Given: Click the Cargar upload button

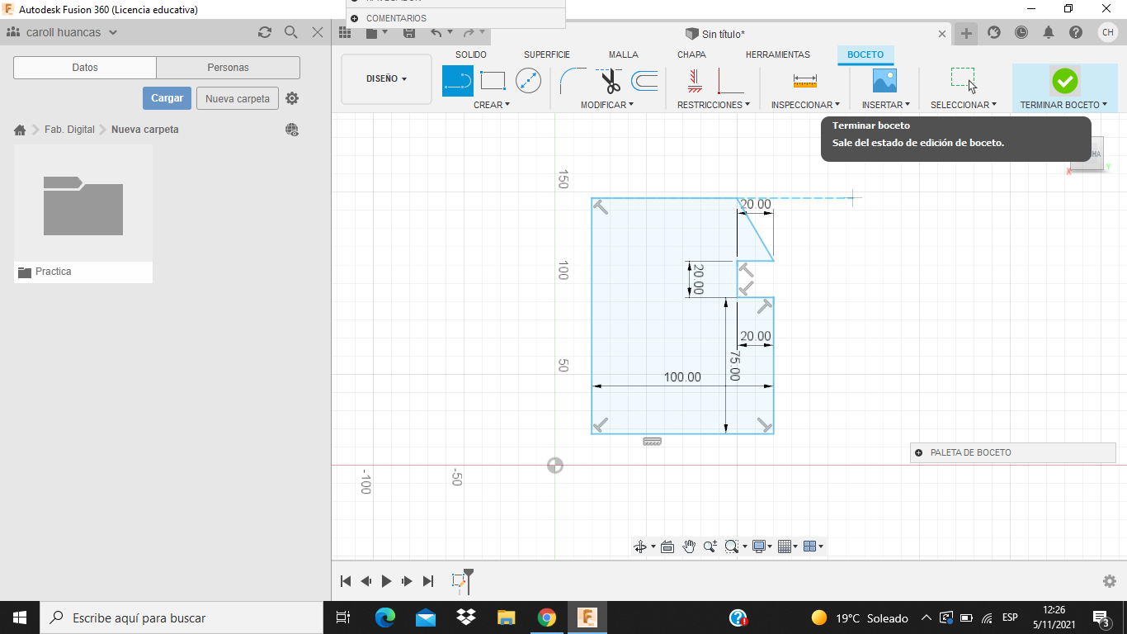Looking at the screenshot, I should [167, 98].
